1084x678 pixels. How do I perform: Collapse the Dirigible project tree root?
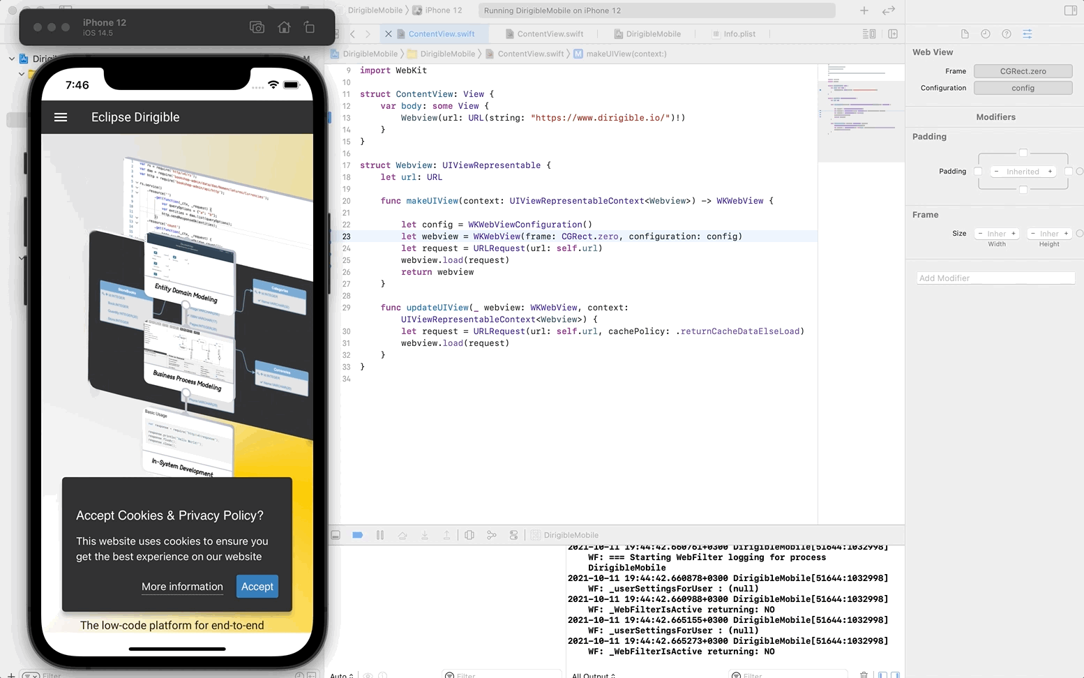click(x=12, y=59)
